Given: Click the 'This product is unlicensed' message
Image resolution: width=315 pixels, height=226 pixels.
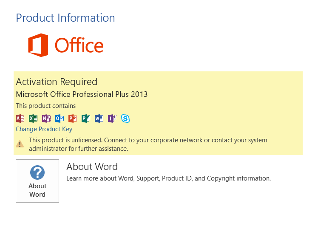Looking at the screenshot, I should click(148, 144).
